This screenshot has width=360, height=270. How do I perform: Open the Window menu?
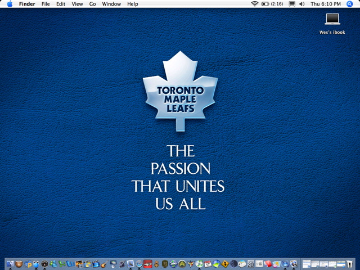[x=111, y=4]
